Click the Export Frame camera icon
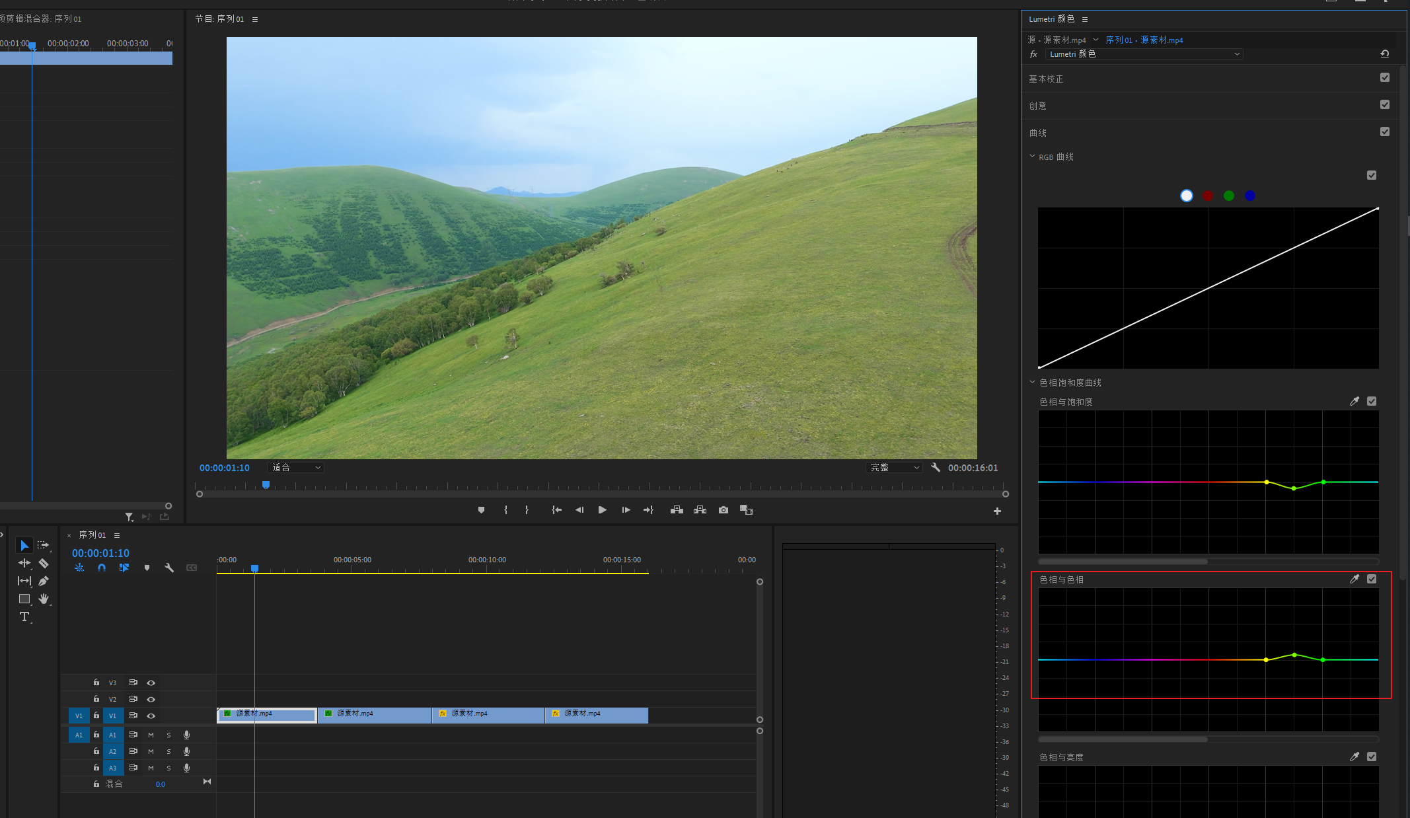Image resolution: width=1410 pixels, height=818 pixels. (x=724, y=510)
